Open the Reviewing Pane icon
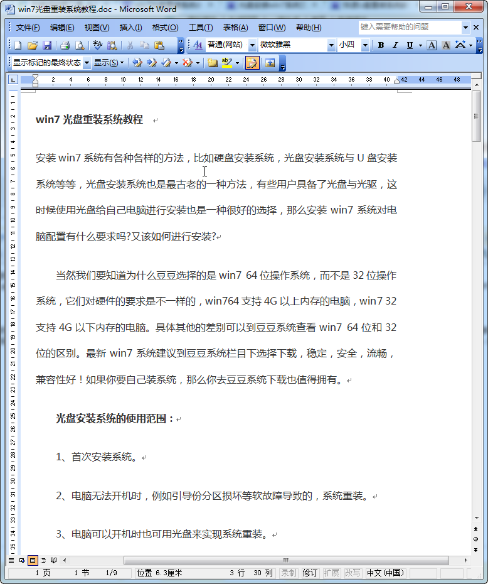Viewport: 488px width, 584px height. tap(270, 63)
